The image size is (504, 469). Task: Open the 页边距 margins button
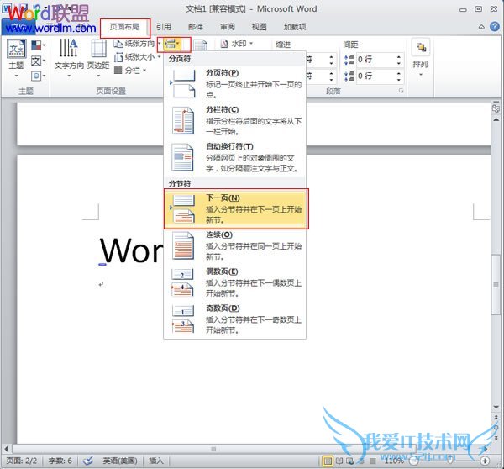(x=98, y=59)
